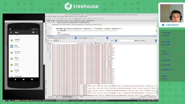Open the Terminal tool window tab
The width and height of the screenshot is (185, 104).
(x=58, y=97)
